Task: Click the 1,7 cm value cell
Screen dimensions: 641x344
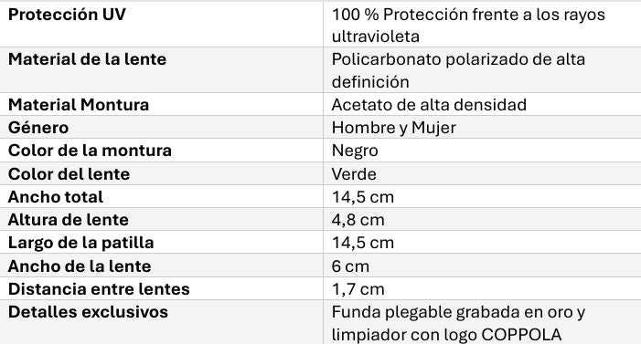Action: tap(483, 288)
